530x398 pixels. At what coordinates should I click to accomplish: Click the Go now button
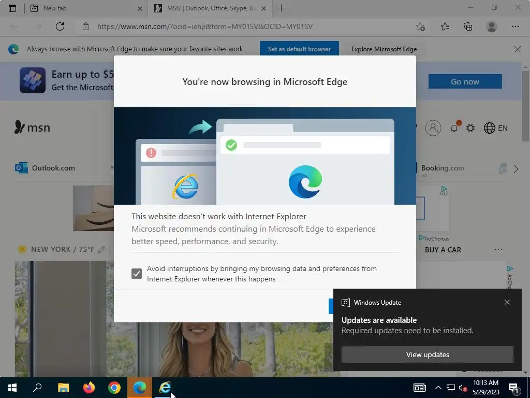click(465, 81)
